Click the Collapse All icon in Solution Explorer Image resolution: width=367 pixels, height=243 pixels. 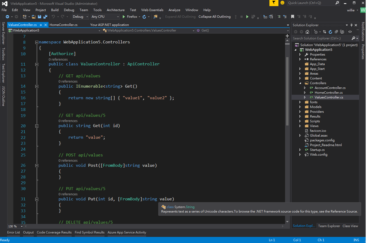336,32
